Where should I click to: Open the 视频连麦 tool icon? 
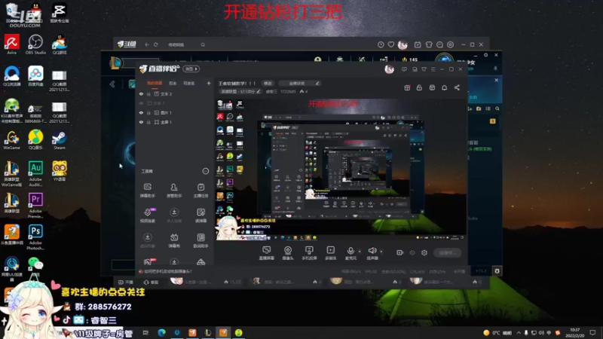point(147,215)
